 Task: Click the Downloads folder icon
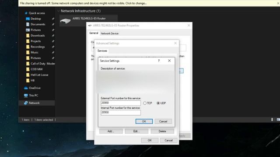[x=28, y=36]
